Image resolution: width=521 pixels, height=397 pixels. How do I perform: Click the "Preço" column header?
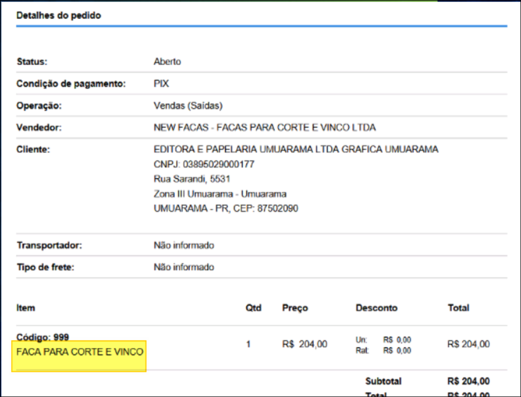(x=295, y=308)
